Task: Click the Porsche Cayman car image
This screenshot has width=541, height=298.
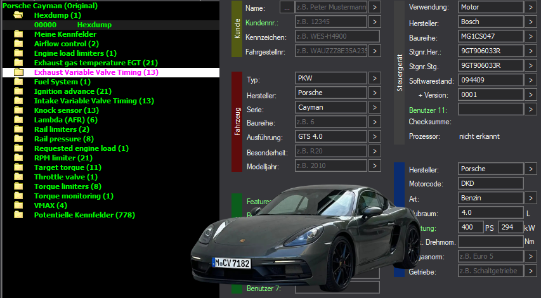Action: click(306, 238)
